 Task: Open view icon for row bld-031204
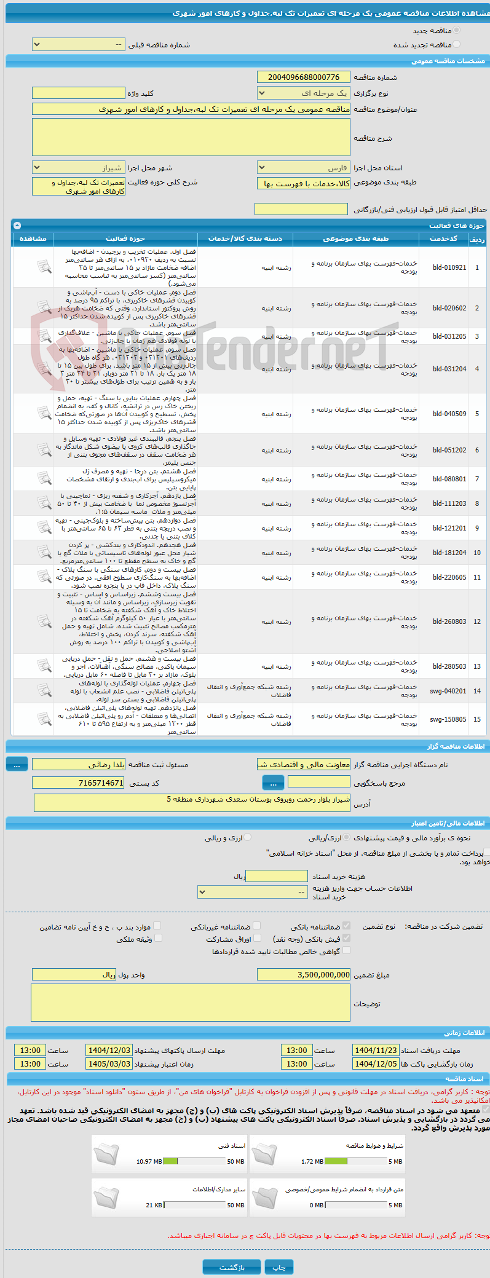tap(44, 369)
